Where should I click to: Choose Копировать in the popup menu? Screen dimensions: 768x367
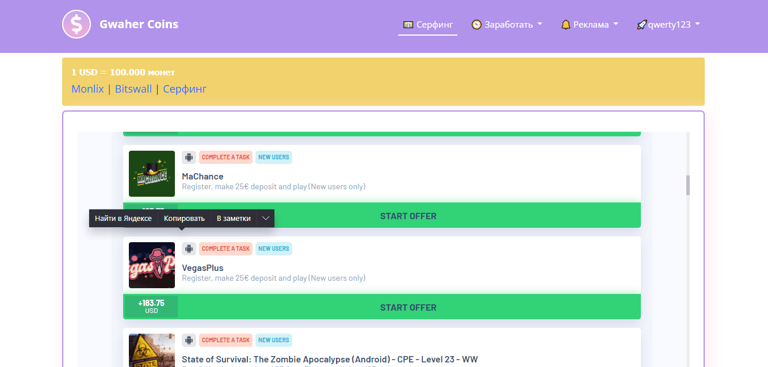[184, 219]
